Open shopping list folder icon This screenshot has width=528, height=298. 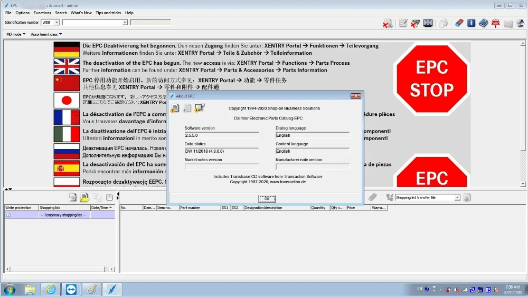tap(84, 197)
